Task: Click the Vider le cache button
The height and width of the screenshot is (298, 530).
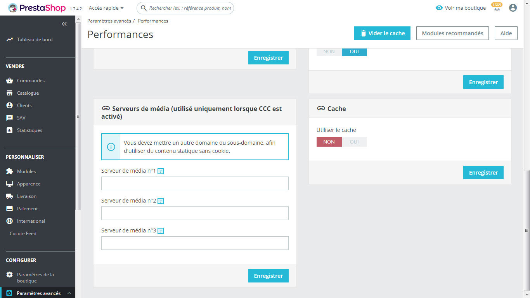Action: [382, 33]
